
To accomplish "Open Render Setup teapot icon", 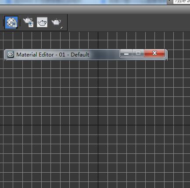I will point(29,22).
